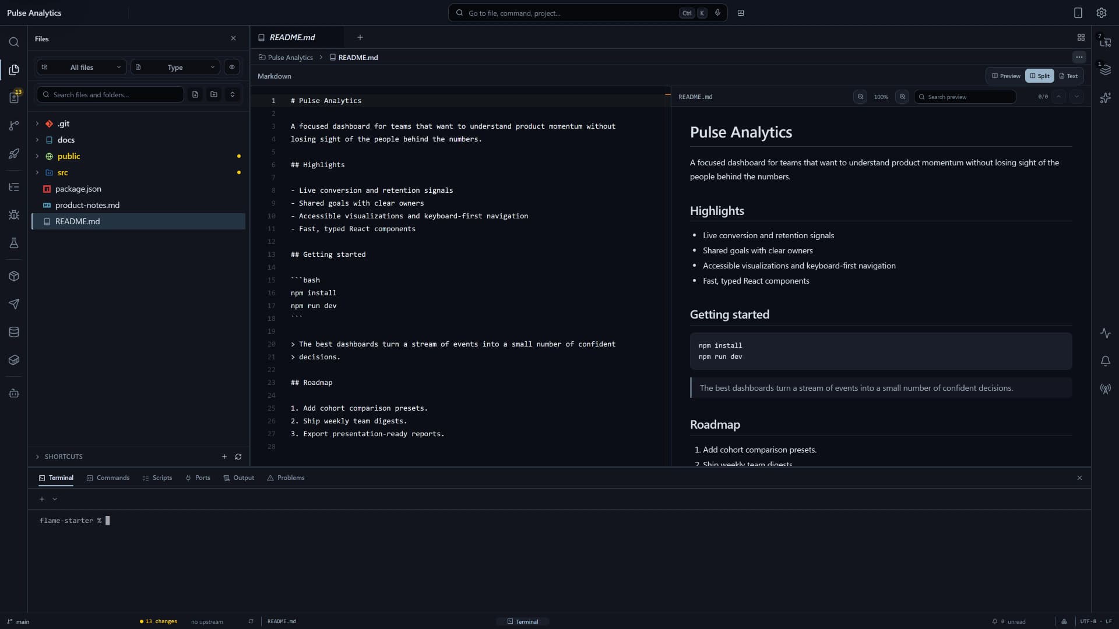Switch to the Problems tab
Viewport: 1119px width, 629px height.
pyautogui.click(x=286, y=478)
